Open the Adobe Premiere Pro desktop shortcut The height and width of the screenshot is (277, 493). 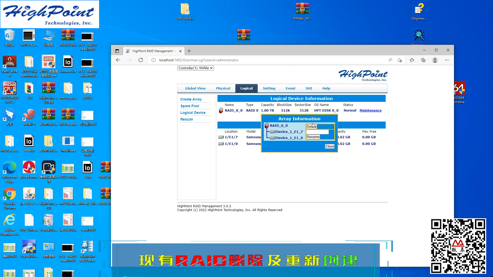click(10, 225)
